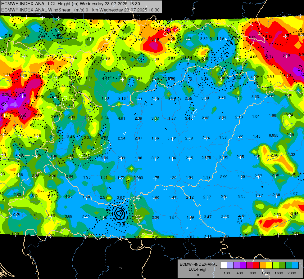
Task: Click the '800' legend scale label
Action: 253,273
